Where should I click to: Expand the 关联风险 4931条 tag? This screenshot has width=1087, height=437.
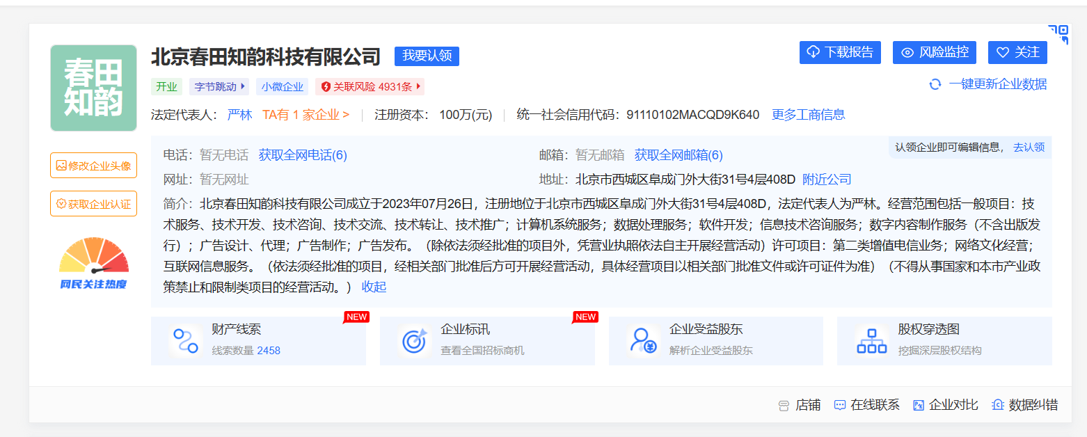[418, 87]
